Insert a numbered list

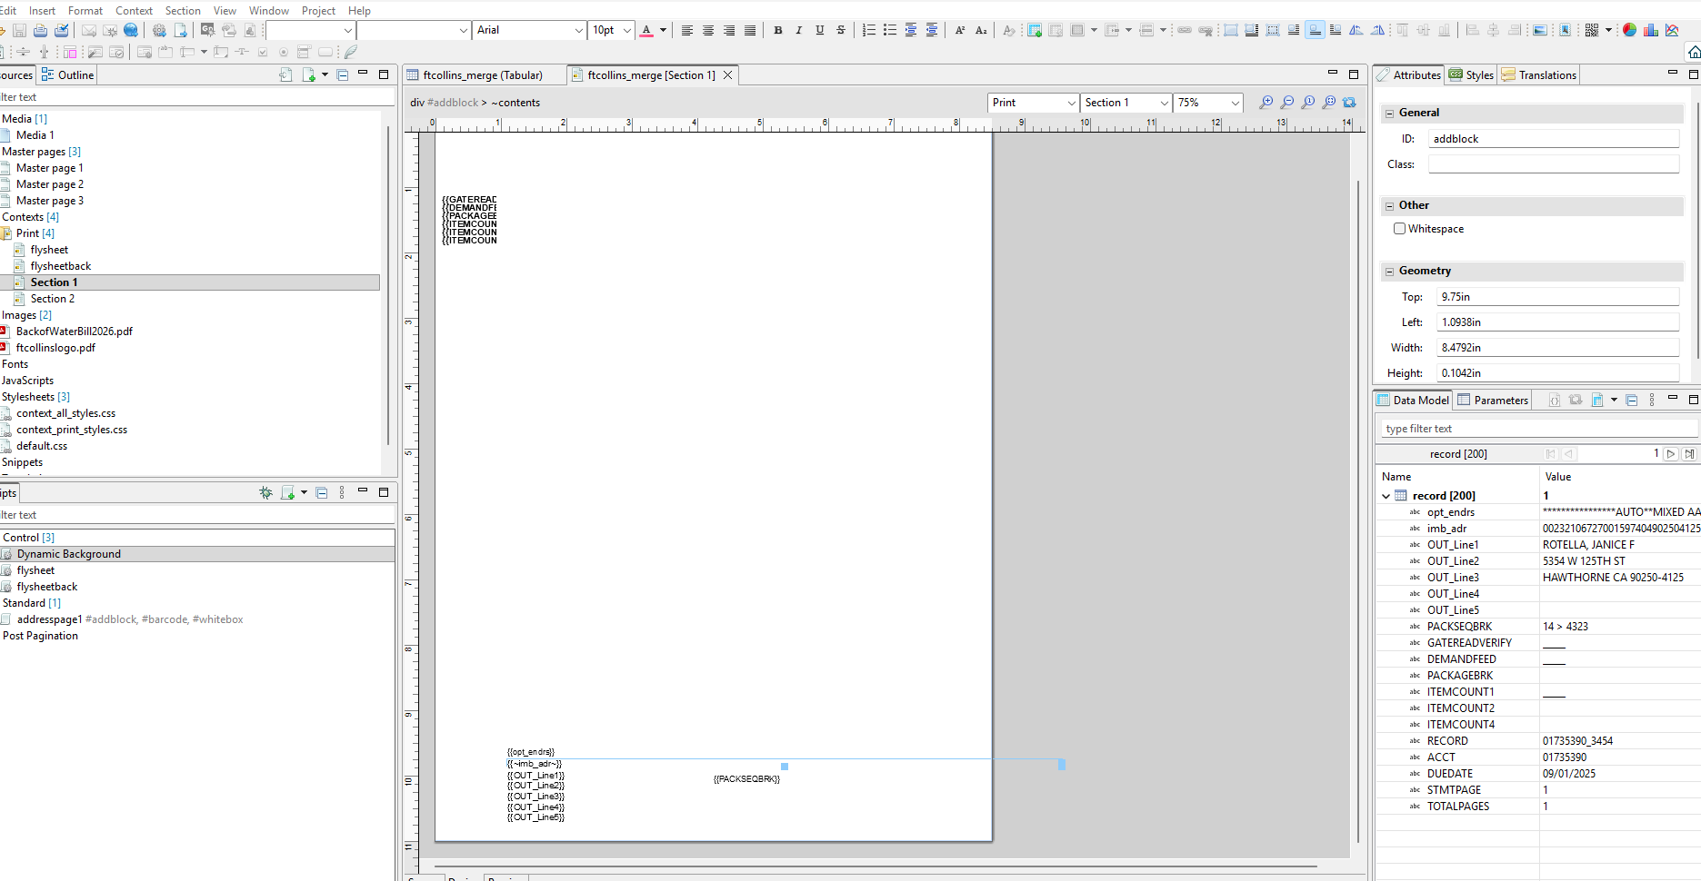[x=868, y=30]
